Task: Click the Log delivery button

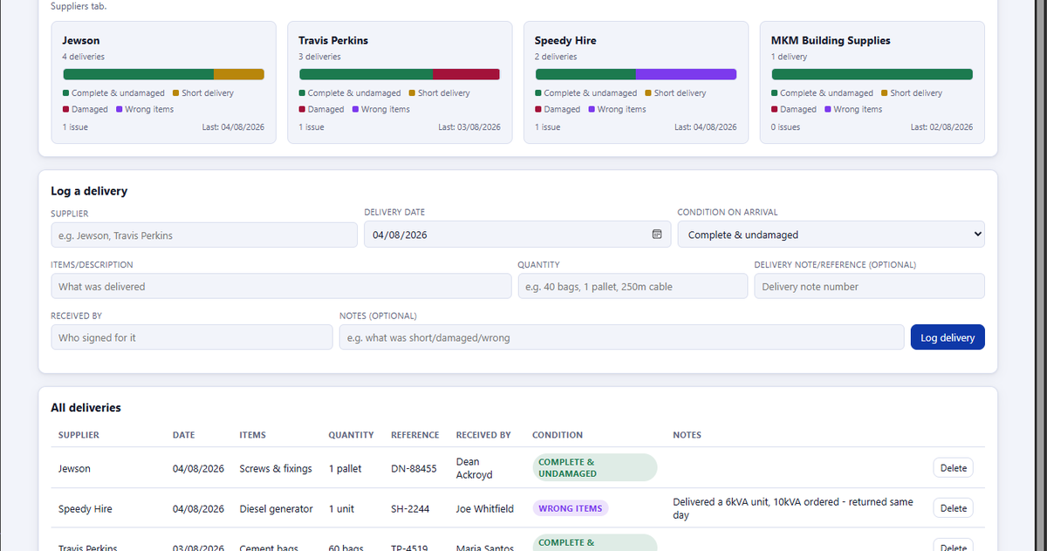Action: point(948,337)
